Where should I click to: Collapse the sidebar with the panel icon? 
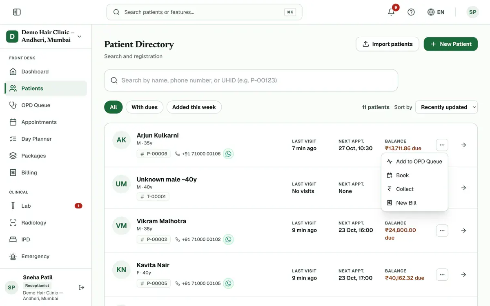pyautogui.click(x=17, y=12)
